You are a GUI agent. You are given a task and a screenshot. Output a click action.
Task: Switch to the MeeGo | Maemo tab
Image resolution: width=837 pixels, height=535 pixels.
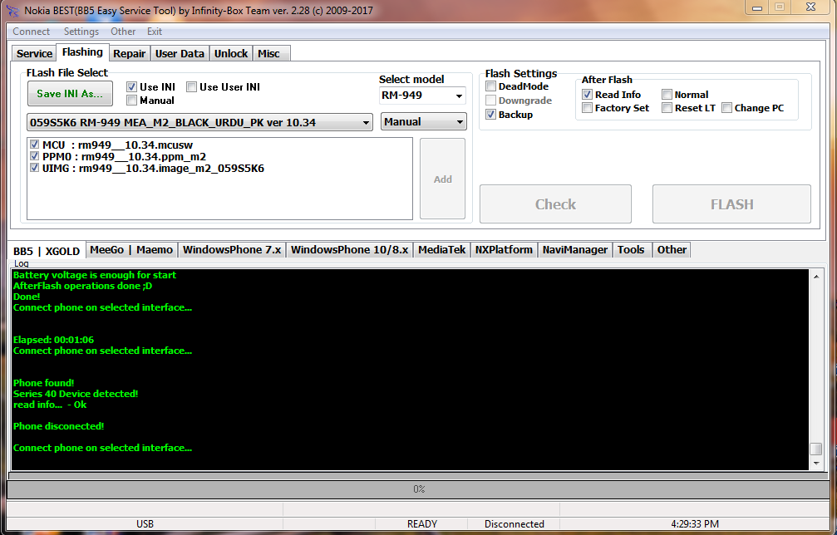(131, 249)
